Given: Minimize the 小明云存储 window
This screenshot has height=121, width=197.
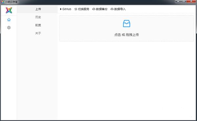Looking at the screenshot, I should [178, 1].
